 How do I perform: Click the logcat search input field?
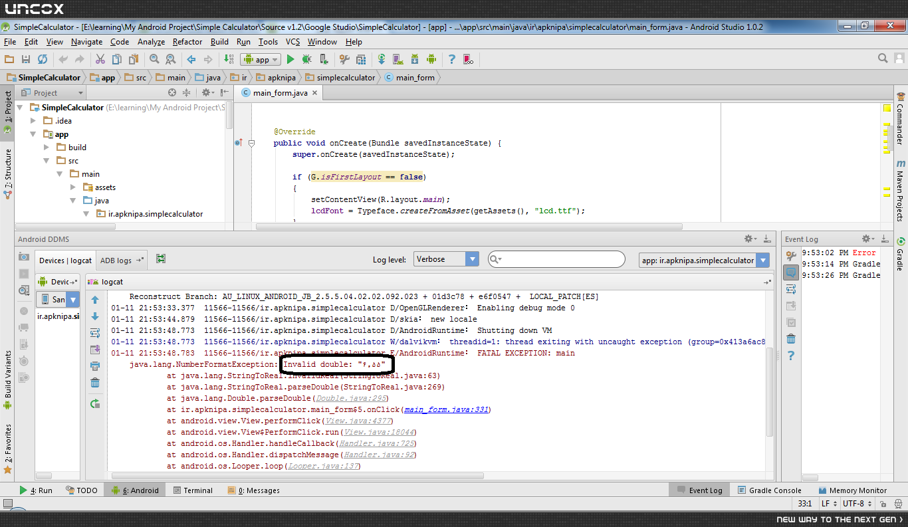coord(557,259)
